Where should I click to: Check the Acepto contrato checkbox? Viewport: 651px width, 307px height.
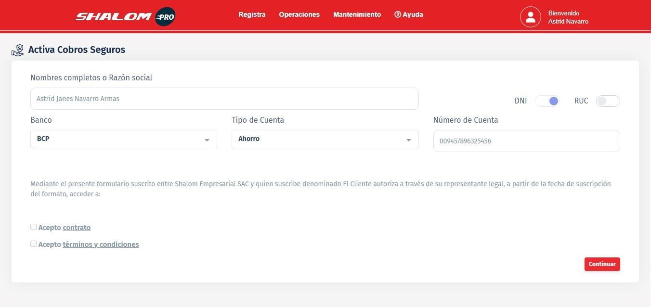pos(33,227)
